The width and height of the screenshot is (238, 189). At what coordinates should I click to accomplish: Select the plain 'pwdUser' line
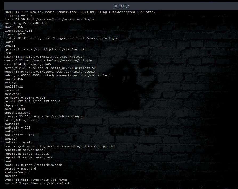11,139
